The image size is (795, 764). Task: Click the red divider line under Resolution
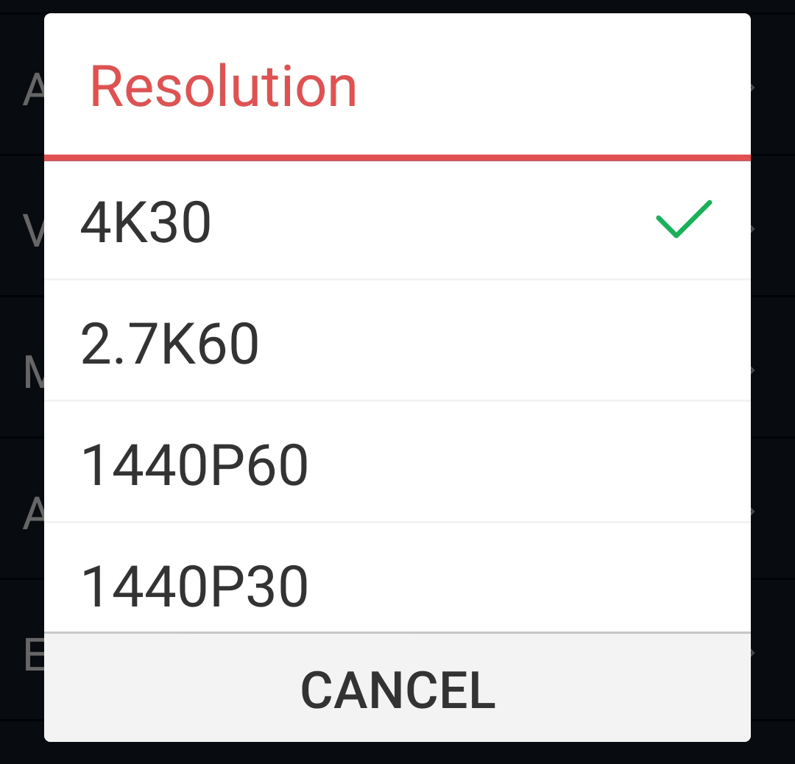tap(397, 158)
